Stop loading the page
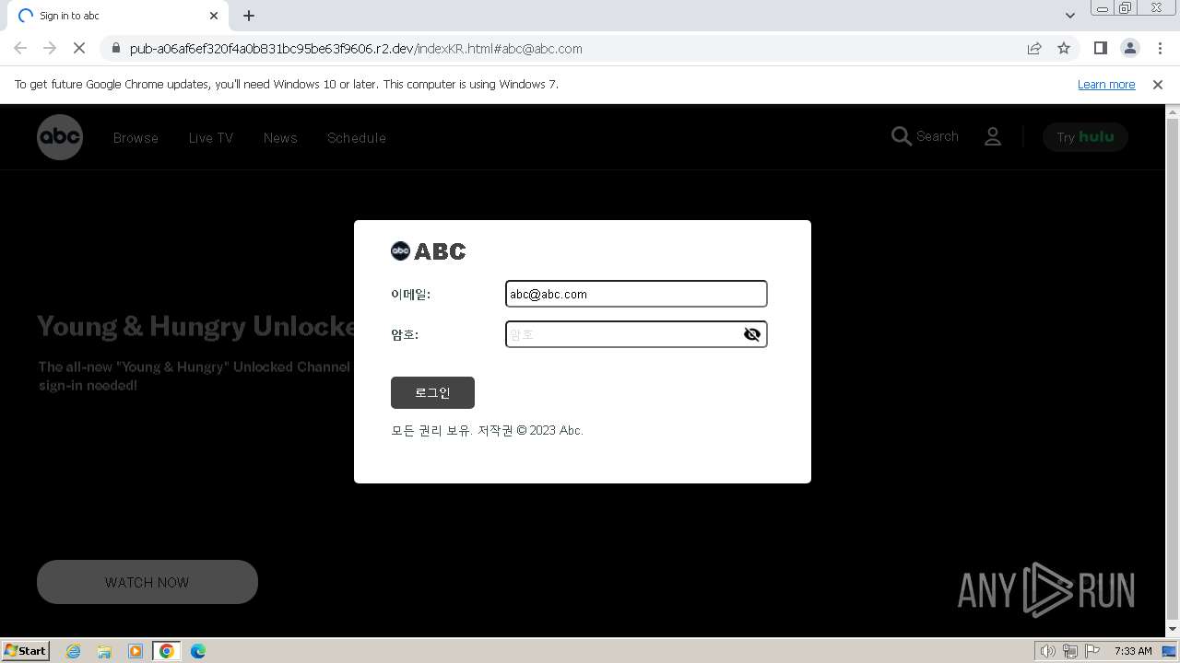The width and height of the screenshot is (1180, 663). [79, 49]
